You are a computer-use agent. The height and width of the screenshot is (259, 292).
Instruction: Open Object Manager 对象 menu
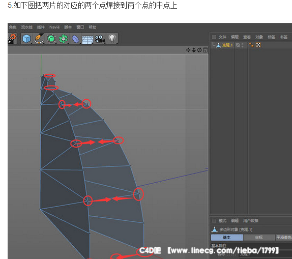click(x=259, y=37)
